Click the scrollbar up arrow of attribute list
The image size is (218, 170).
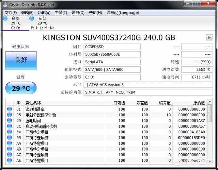click(x=210, y=102)
